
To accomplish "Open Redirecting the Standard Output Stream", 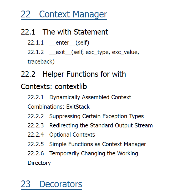I will [x=90, y=126].
